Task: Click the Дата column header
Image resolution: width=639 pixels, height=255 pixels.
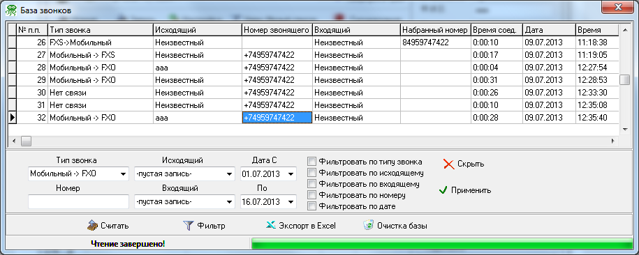Action: coord(549,30)
